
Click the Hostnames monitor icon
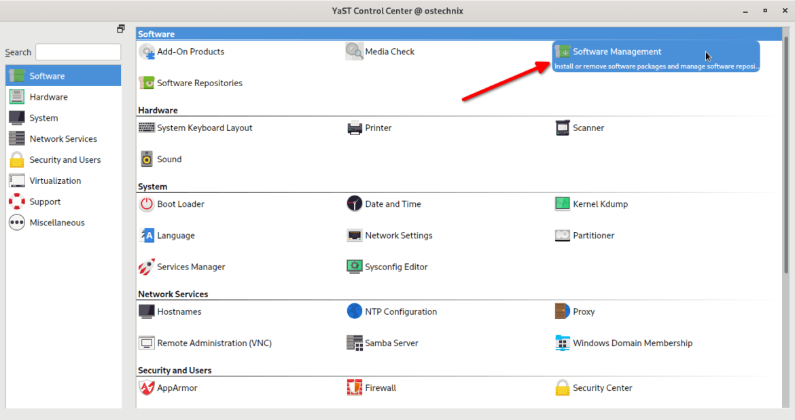(x=147, y=311)
